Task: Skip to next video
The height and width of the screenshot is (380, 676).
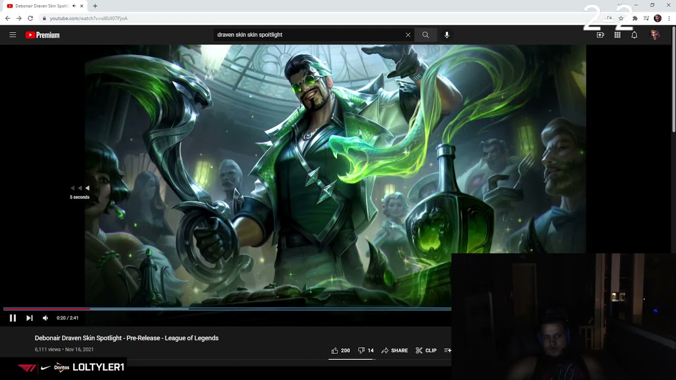Action: [x=30, y=318]
